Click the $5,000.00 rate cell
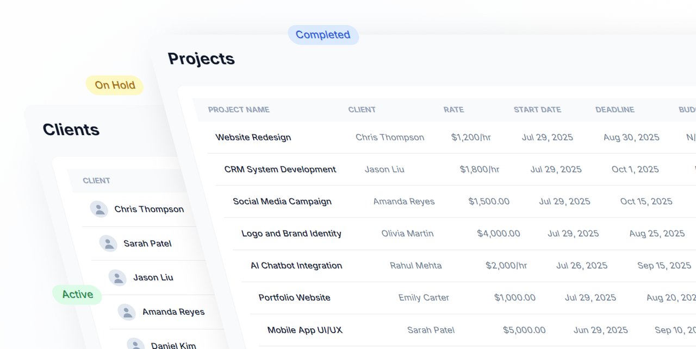The image size is (696, 349). click(524, 330)
